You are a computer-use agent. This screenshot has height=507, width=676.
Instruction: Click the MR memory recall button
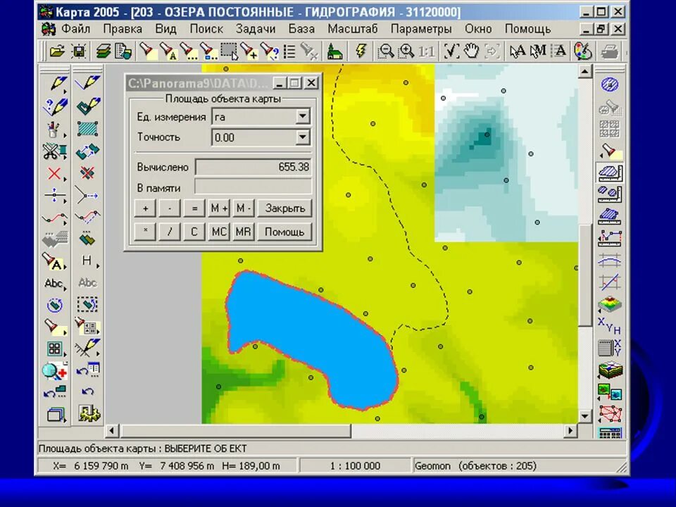(x=243, y=232)
